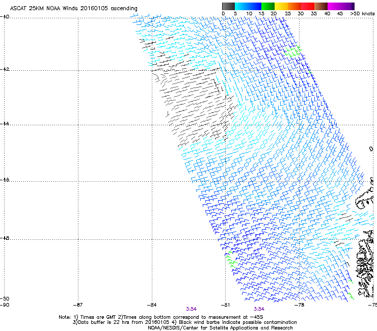
Task: Click the red 30-35 knots legend swatch
Action: pos(308,6)
